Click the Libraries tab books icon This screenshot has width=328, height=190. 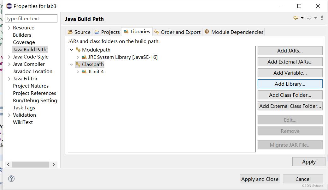point(126,32)
